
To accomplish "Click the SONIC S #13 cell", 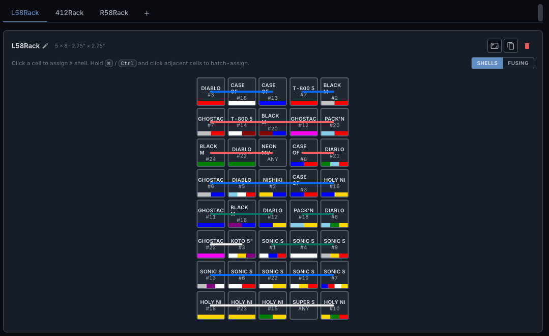I will pyautogui.click(x=211, y=275).
